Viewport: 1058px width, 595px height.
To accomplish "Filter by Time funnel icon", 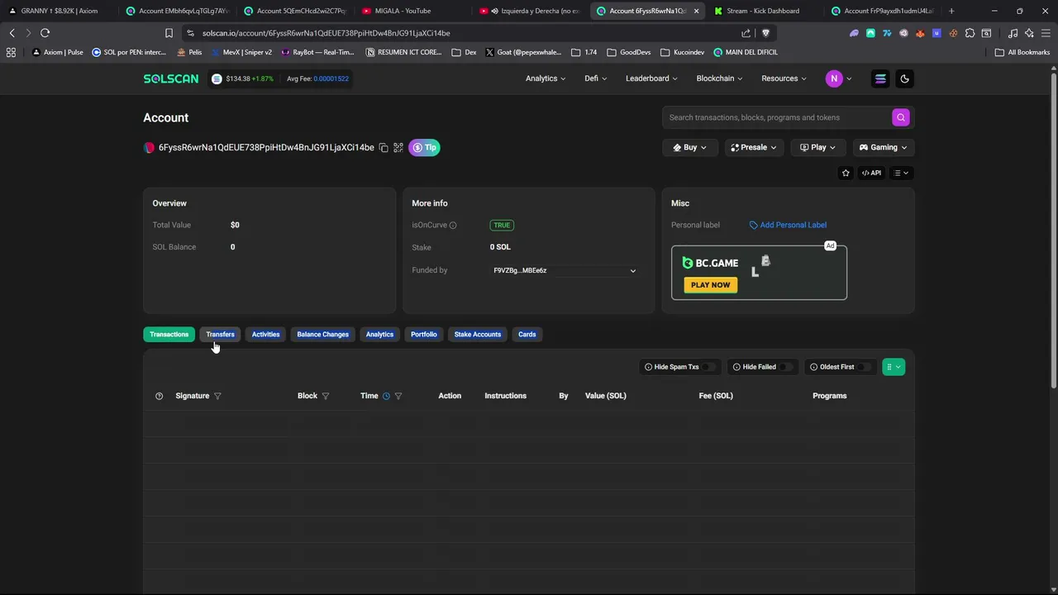I will [x=398, y=396].
